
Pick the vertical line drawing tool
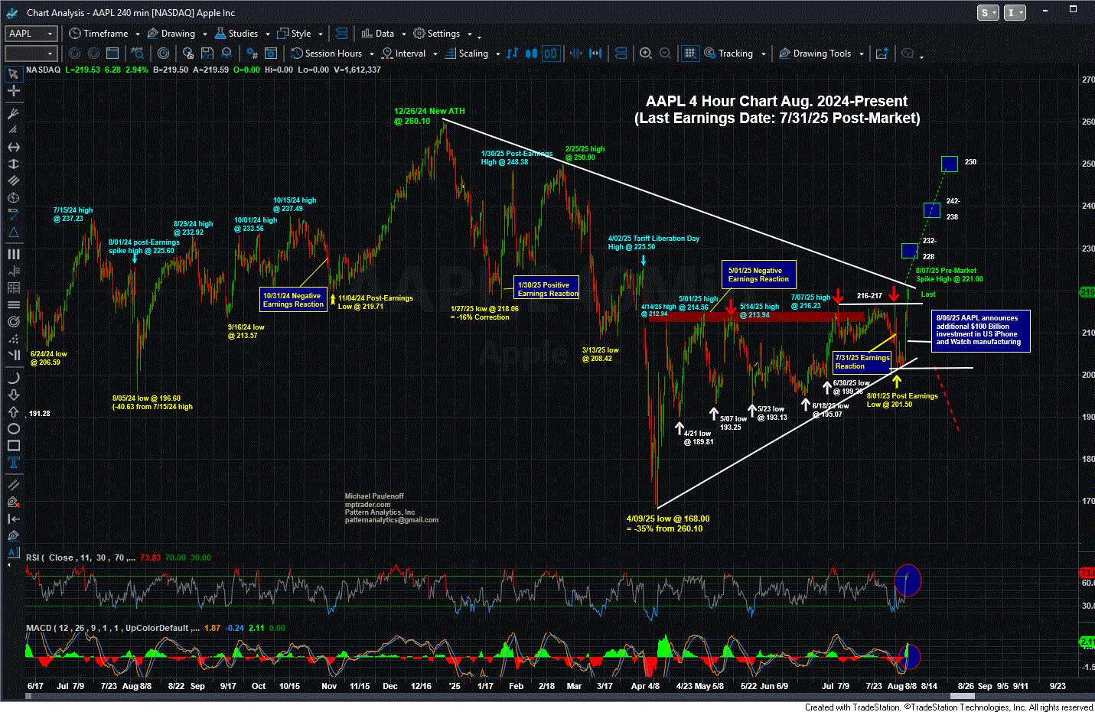pyautogui.click(x=13, y=164)
